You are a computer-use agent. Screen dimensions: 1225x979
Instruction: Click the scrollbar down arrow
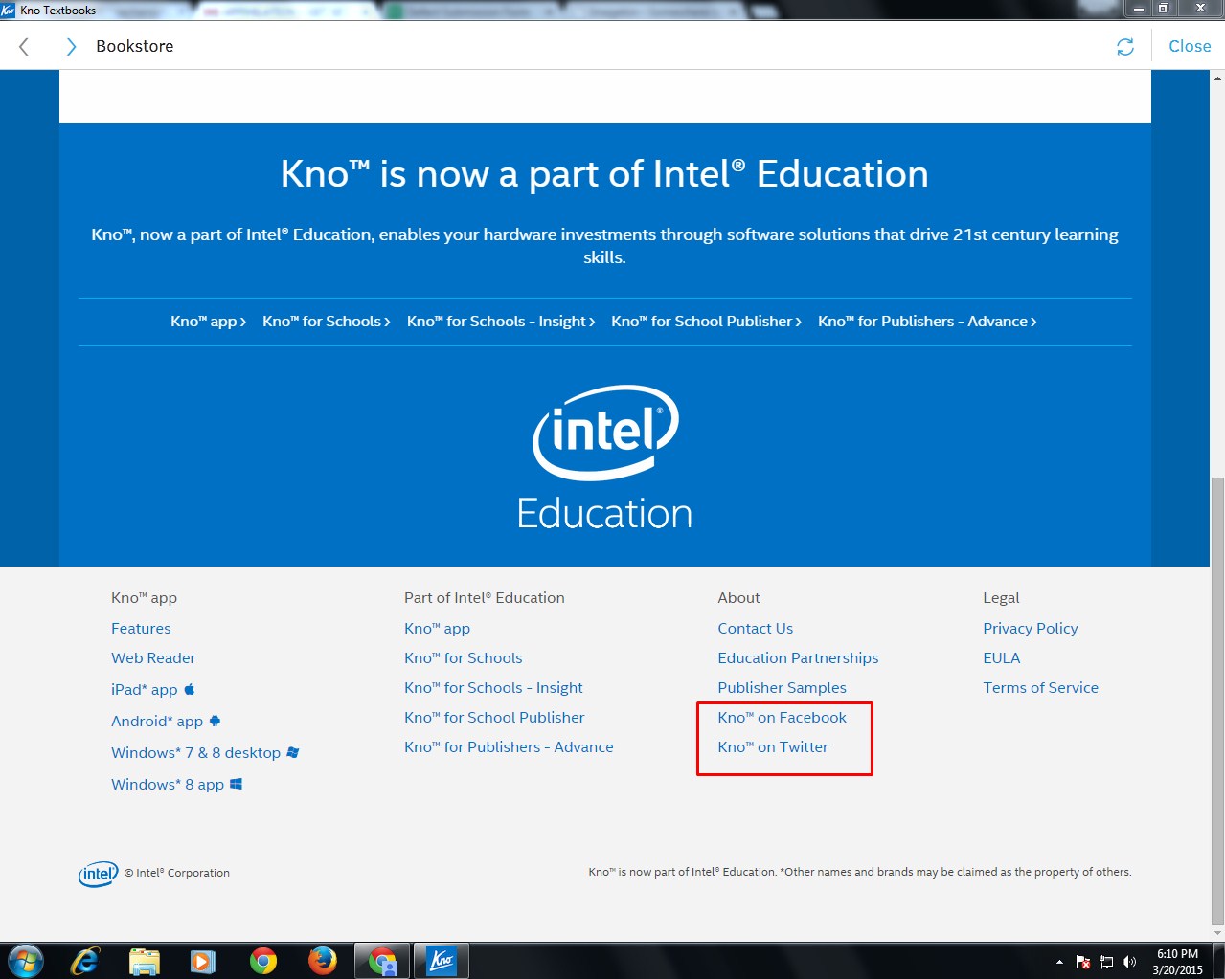tap(1217, 932)
